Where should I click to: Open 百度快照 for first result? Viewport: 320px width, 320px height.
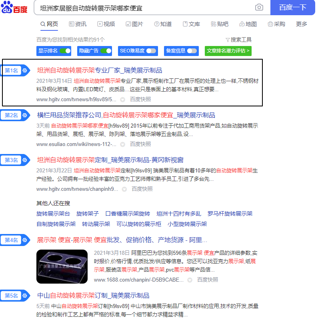click(140, 99)
